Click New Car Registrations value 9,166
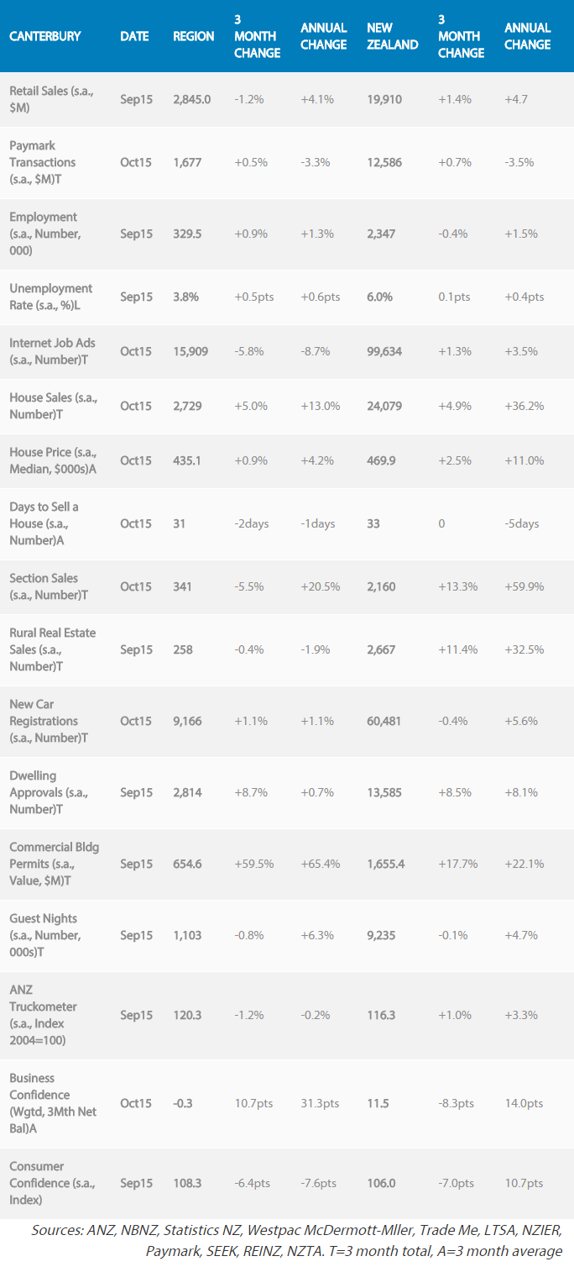The height and width of the screenshot is (1272, 574). tap(188, 721)
